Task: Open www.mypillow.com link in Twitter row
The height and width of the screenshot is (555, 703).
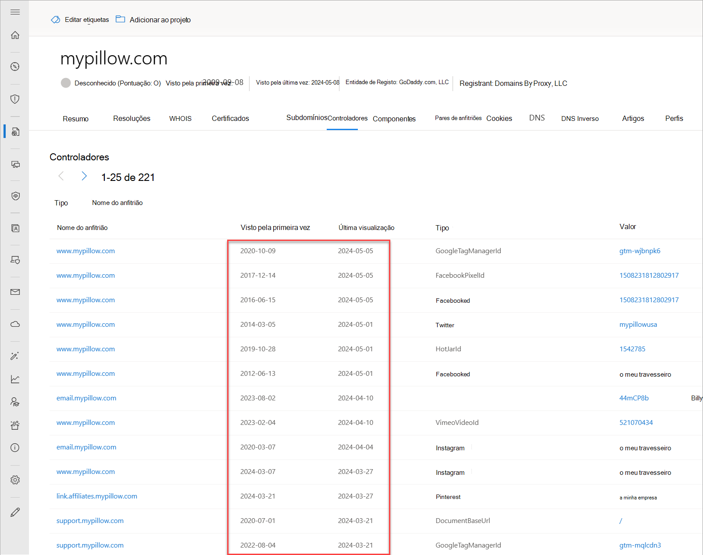Action: pyautogui.click(x=86, y=325)
